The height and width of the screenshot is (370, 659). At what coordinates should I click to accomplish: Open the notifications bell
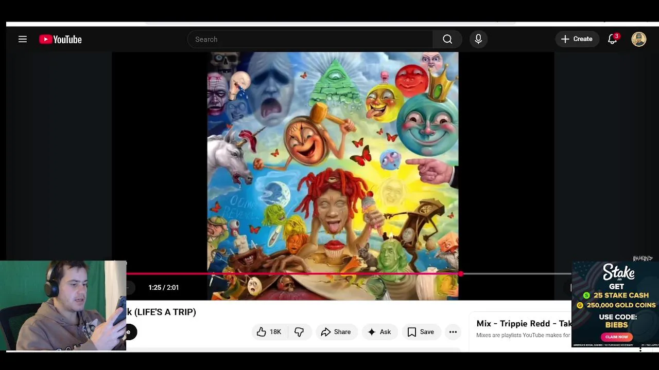coord(613,39)
